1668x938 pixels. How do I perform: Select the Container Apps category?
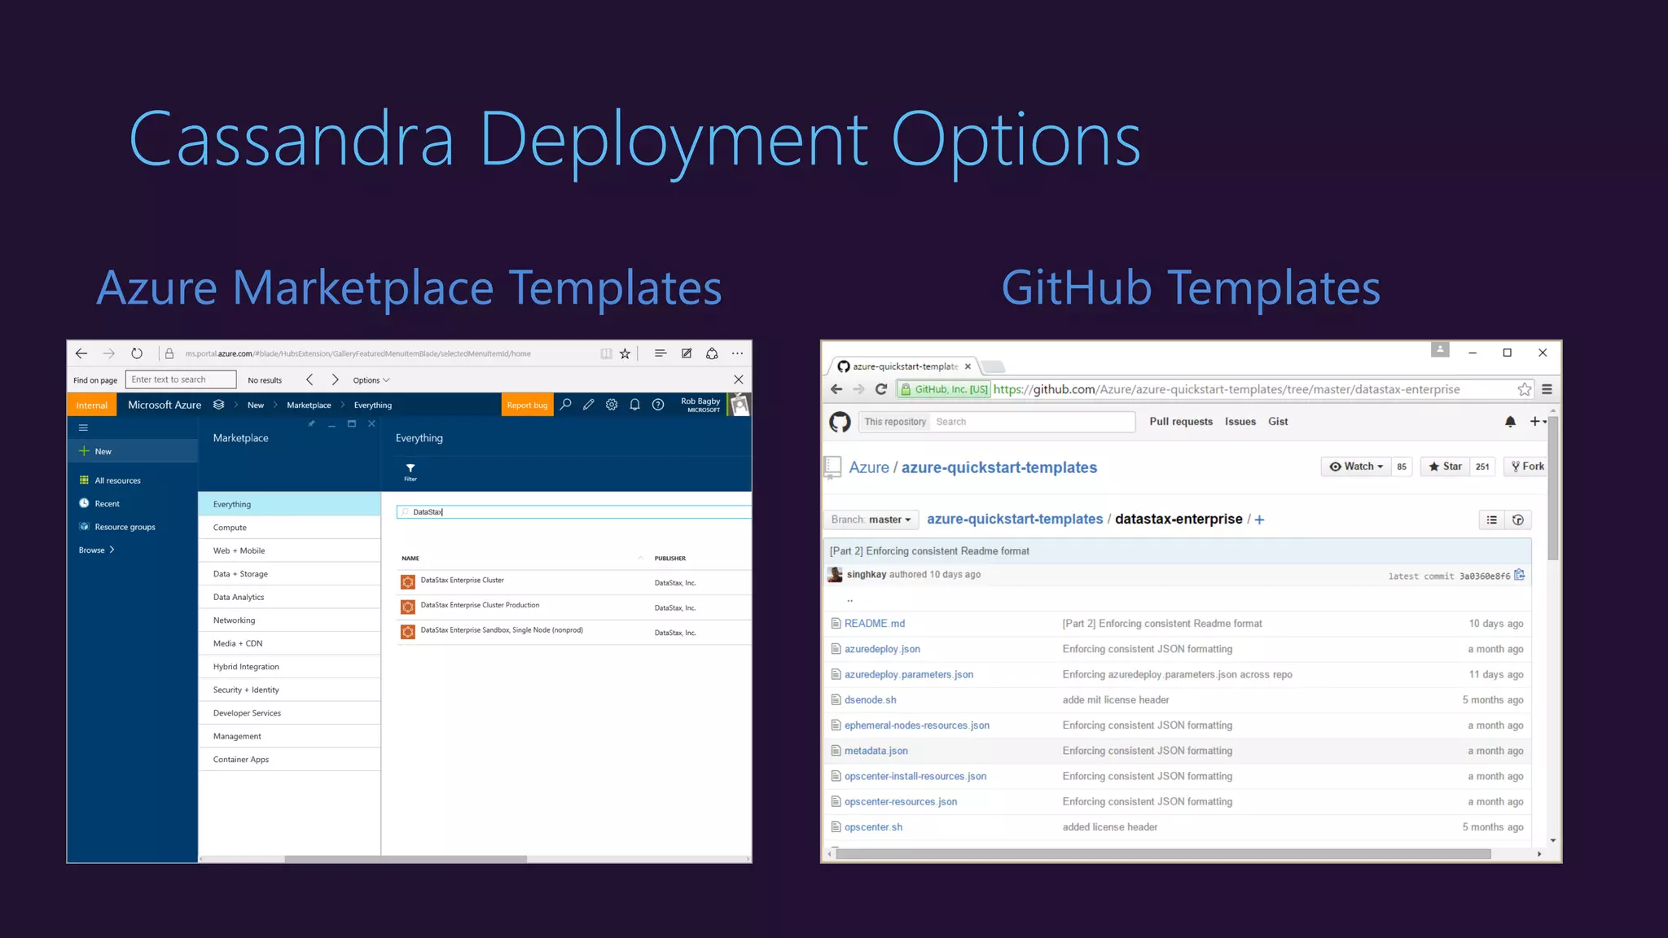tap(289, 760)
